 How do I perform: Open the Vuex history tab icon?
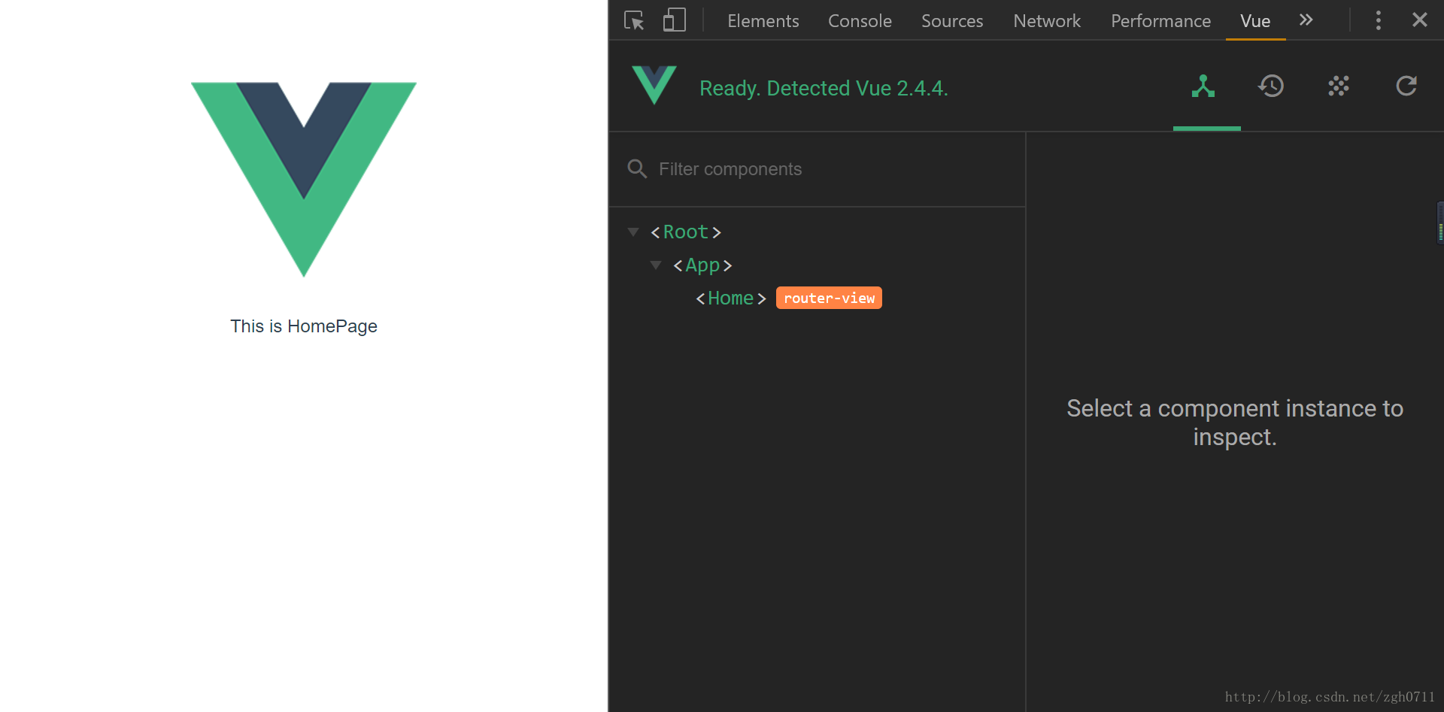1271,86
